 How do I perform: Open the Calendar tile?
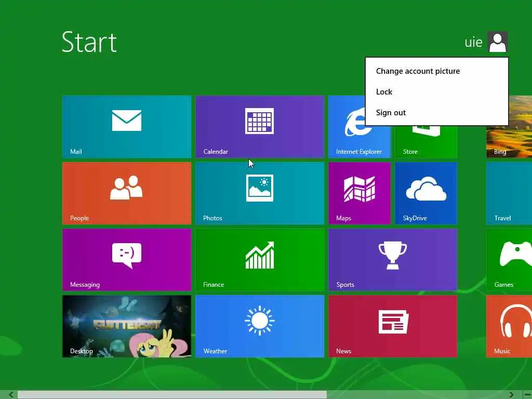[x=260, y=127]
